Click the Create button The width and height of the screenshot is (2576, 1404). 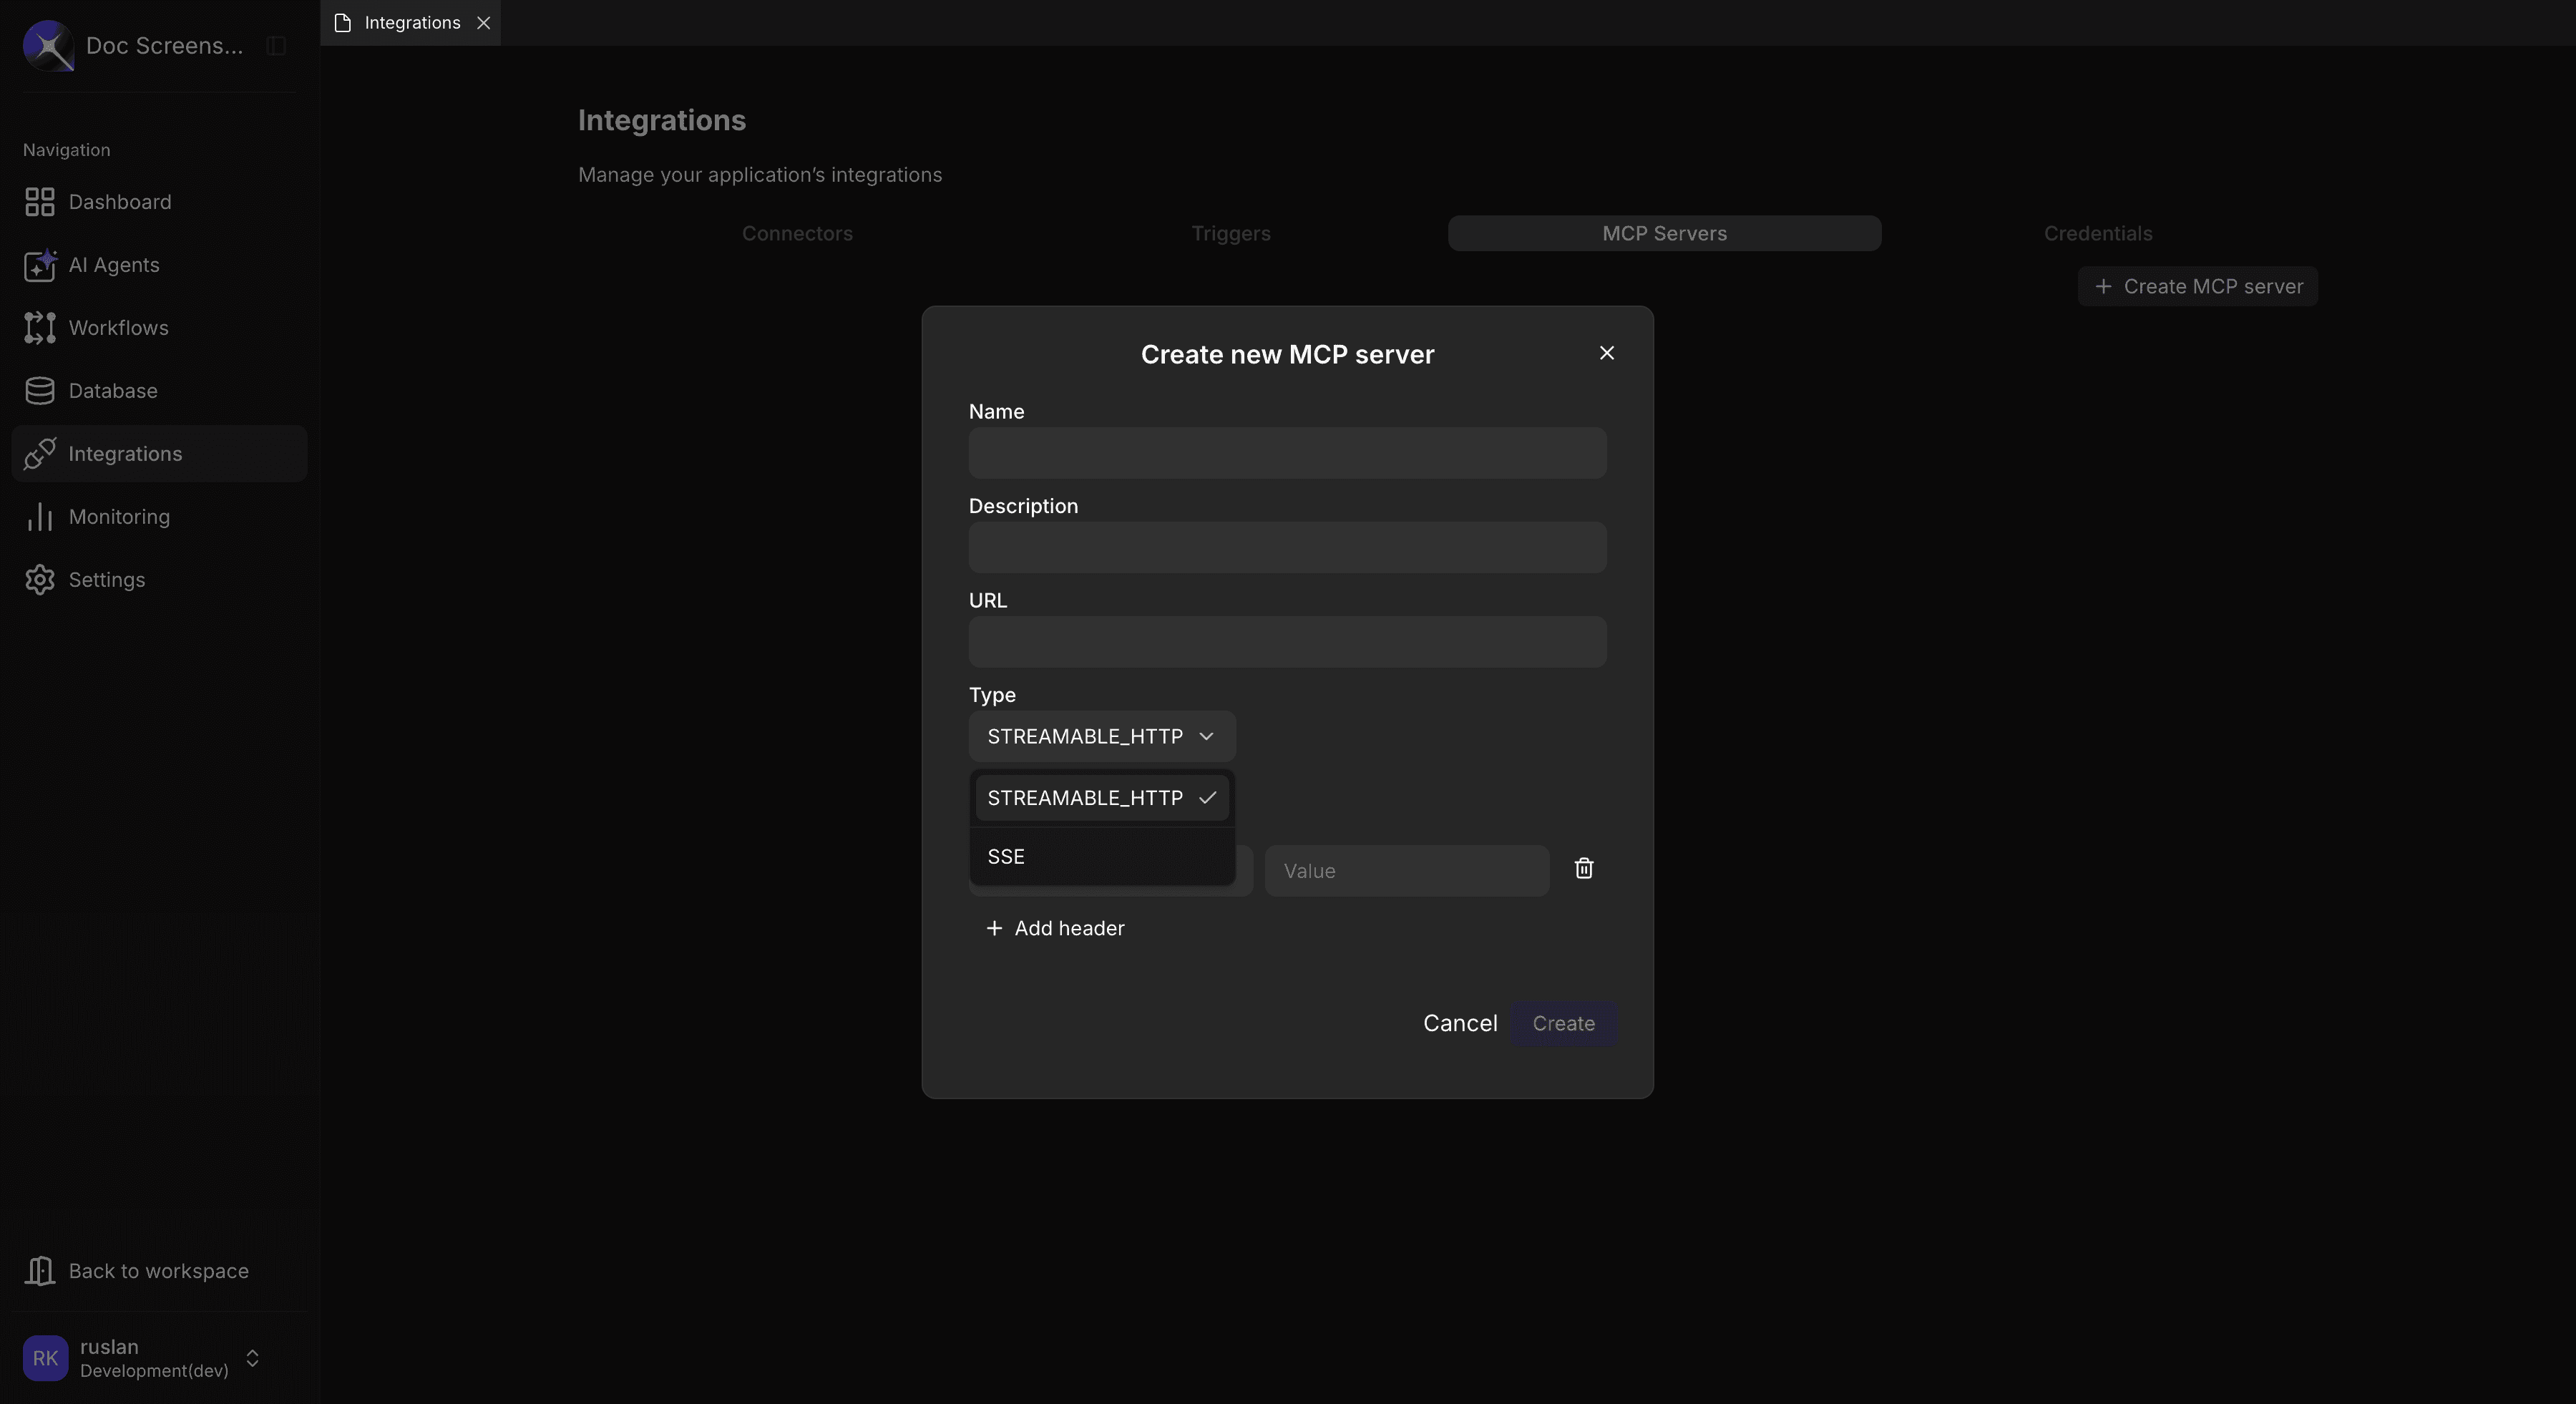pyautogui.click(x=1563, y=1023)
